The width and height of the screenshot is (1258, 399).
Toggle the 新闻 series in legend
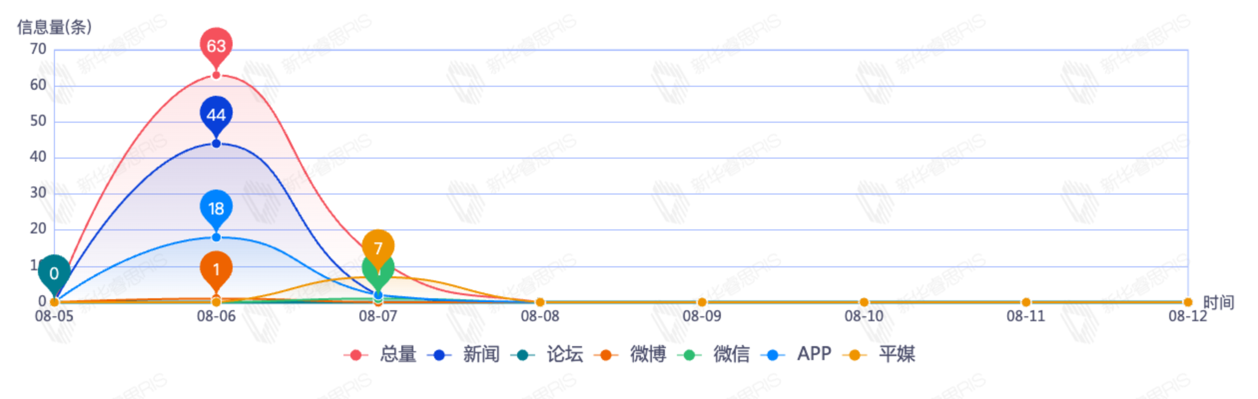(464, 355)
